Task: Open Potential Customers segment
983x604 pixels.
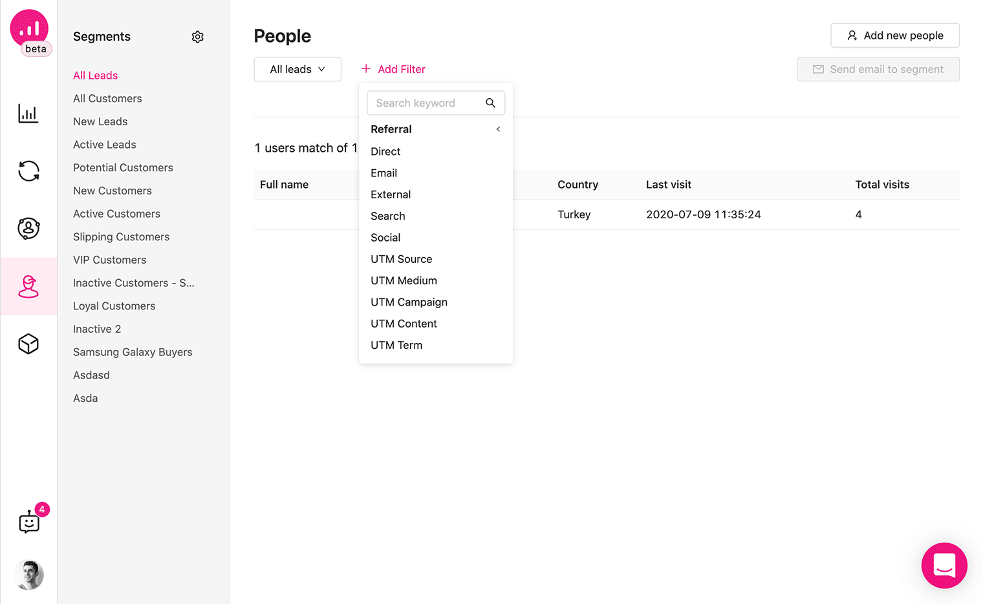Action: pyautogui.click(x=123, y=168)
